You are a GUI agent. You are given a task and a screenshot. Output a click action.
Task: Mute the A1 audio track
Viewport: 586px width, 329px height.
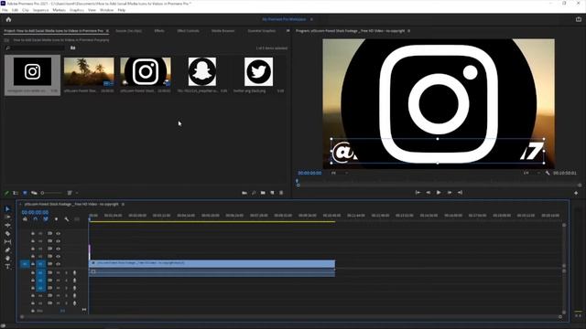click(58, 273)
